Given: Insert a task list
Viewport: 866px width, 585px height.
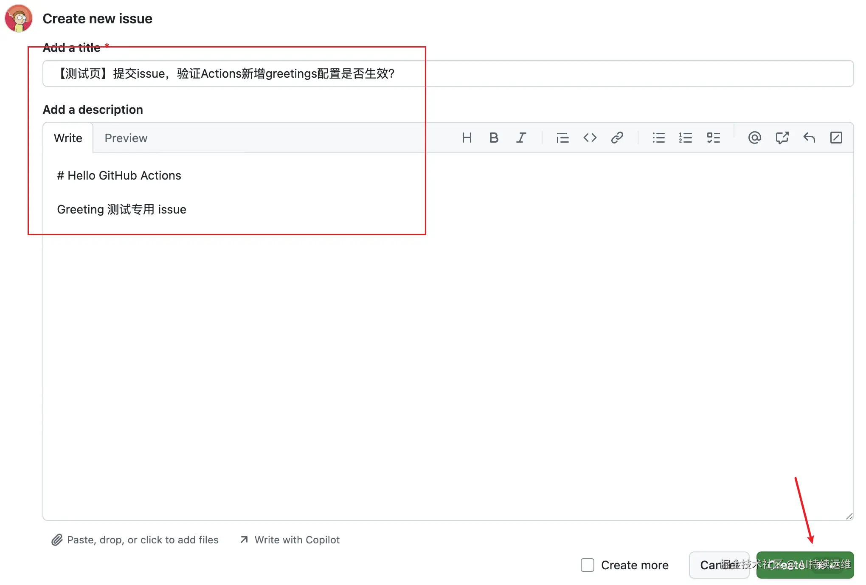Looking at the screenshot, I should 714,138.
